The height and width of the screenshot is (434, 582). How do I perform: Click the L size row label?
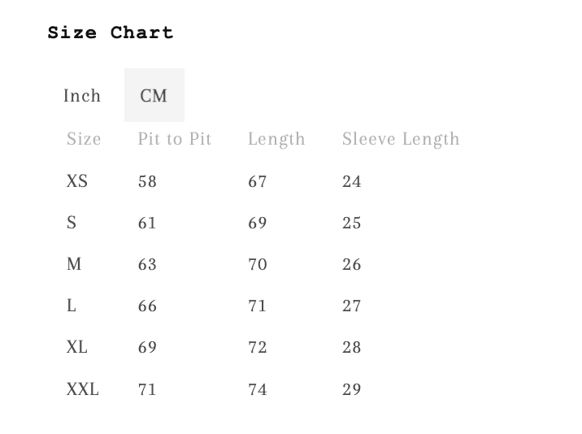[x=72, y=306]
